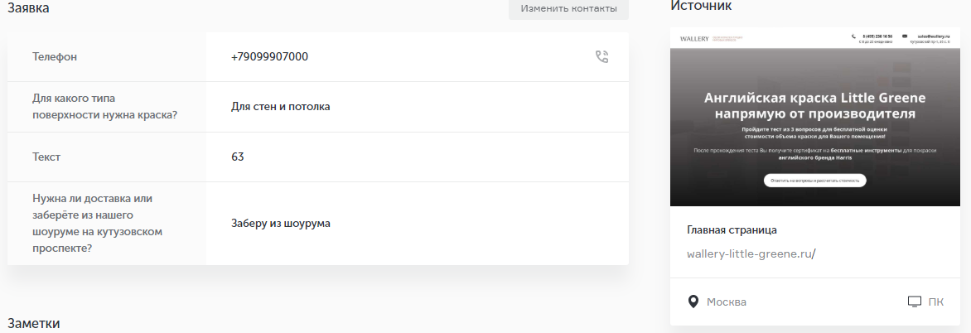This screenshot has width=971, height=333.
Task: Click the Заметки section heading
Action: tap(34, 322)
